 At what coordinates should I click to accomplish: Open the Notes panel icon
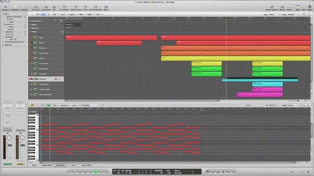[x=298, y=8]
